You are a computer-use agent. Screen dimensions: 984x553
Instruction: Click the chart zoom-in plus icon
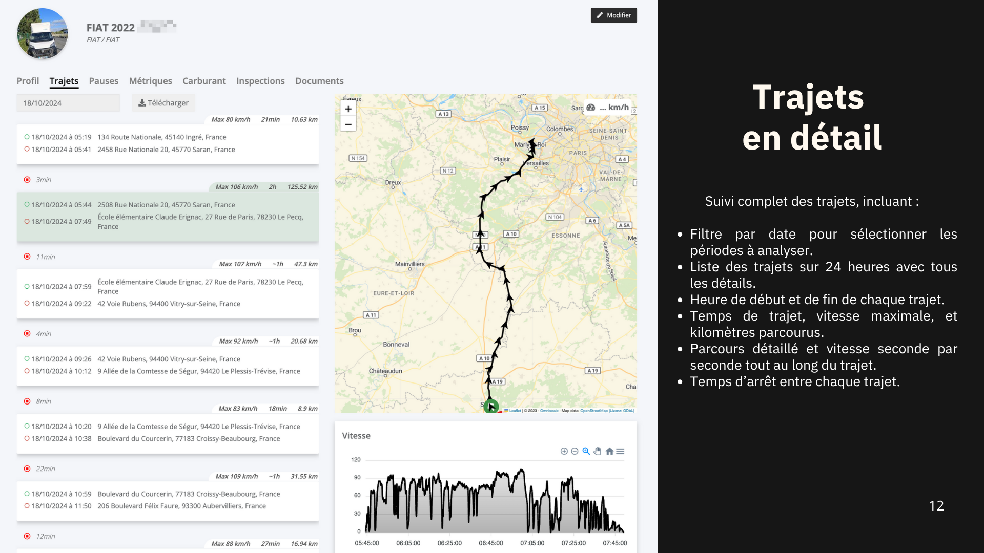pyautogui.click(x=564, y=451)
